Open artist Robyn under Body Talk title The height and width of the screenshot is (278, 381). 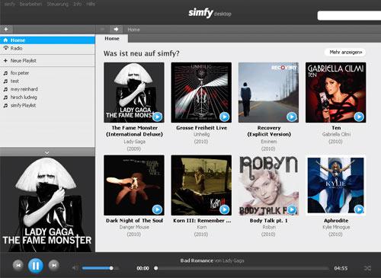coord(269,227)
